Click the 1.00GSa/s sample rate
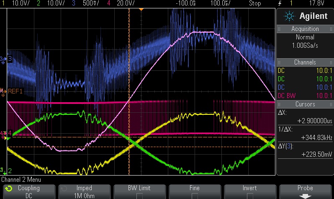Viewport: 334px width, 199px height. click(x=305, y=46)
